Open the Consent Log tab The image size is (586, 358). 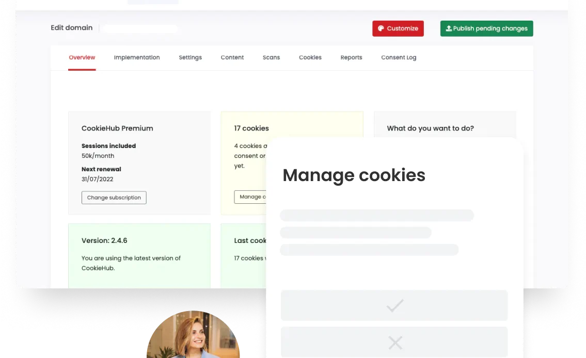pyautogui.click(x=399, y=57)
